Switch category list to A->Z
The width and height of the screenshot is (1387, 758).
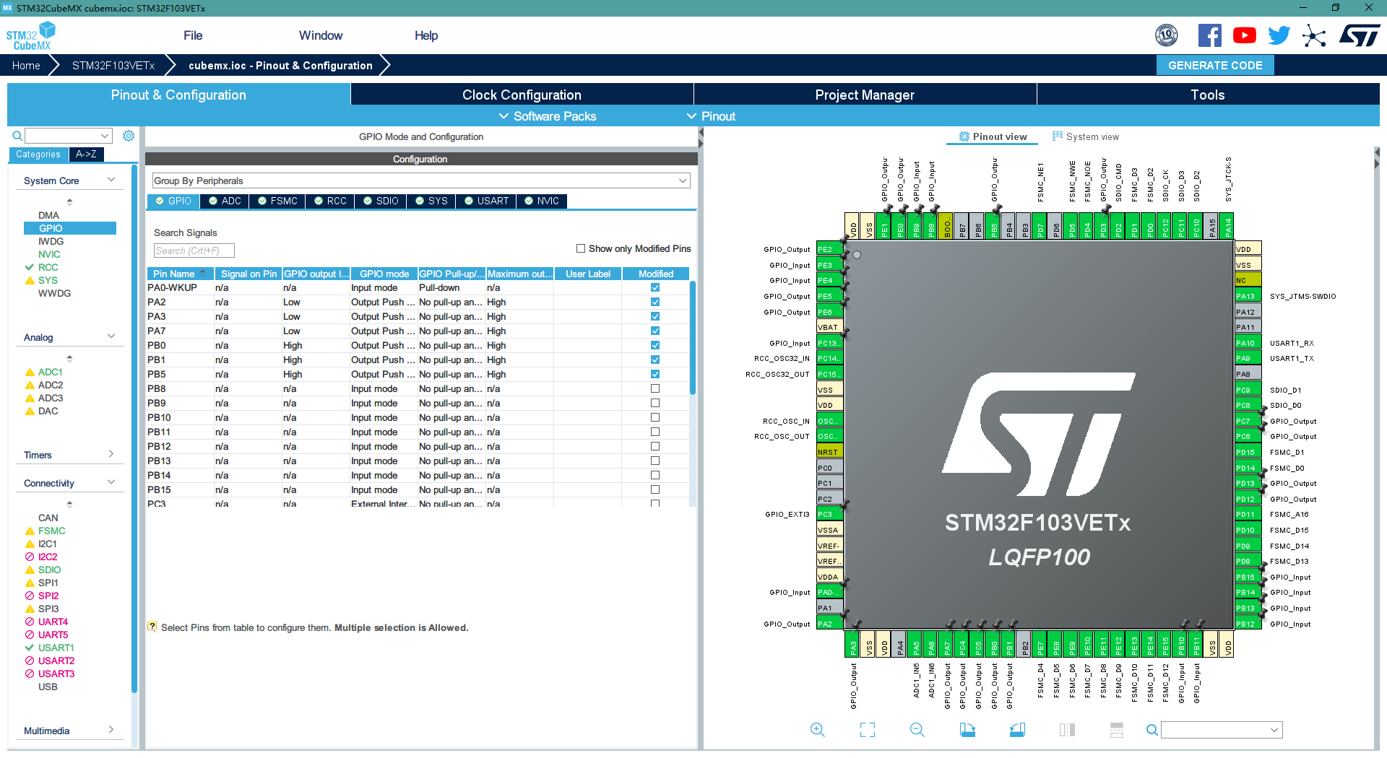pyautogui.click(x=86, y=154)
